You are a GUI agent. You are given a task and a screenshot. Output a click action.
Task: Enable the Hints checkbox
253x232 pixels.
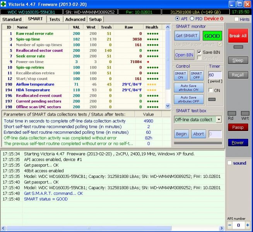236,19
